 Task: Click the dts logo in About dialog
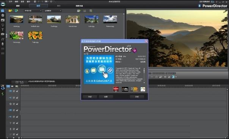click(125, 89)
